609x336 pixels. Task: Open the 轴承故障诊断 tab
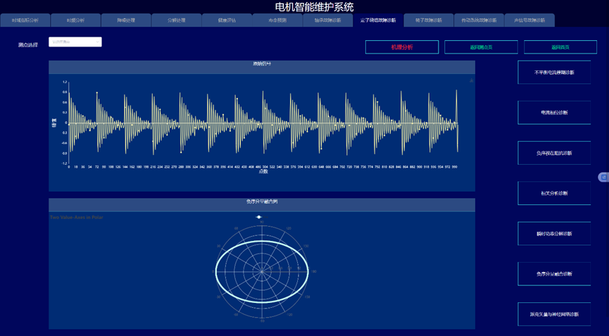tap(327, 20)
